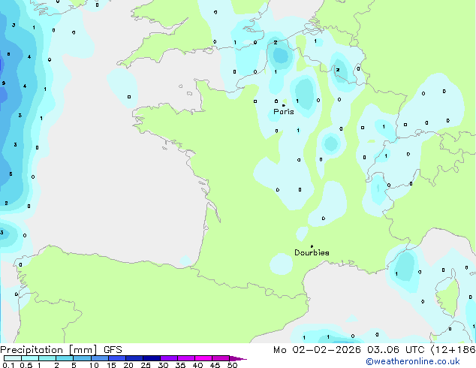Pick the 35 mm legend color swatch
The height and width of the screenshot is (368, 476).
[x=186, y=358]
